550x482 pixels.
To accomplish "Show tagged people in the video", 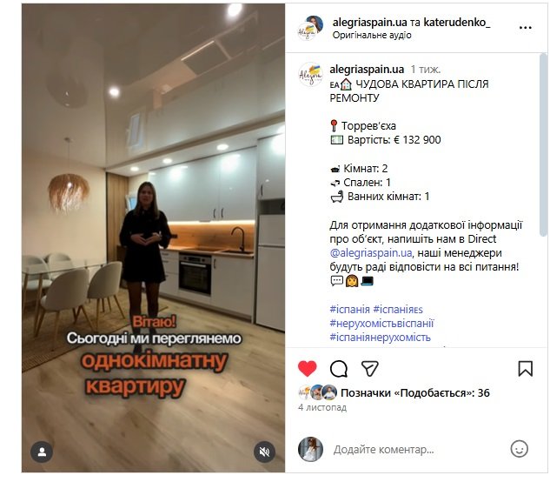I will pos(42,452).
